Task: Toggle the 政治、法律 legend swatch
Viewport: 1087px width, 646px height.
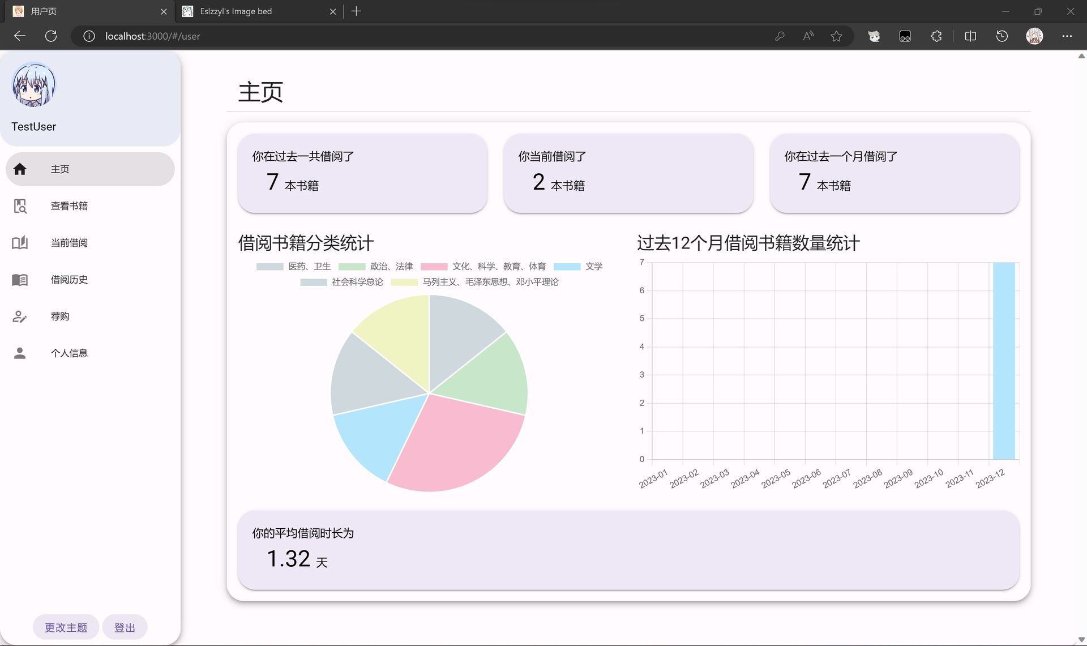Action: (352, 267)
